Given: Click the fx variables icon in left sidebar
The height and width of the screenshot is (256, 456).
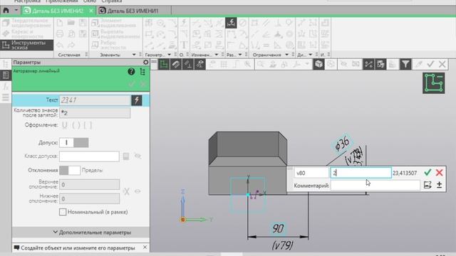Looking at the screenshot, I should pos(6,86).
